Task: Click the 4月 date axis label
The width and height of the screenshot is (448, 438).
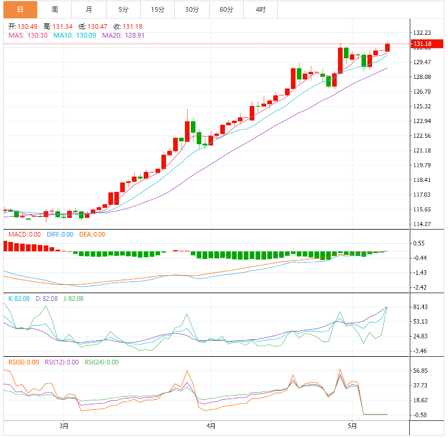Action: (x=211, y=426)
